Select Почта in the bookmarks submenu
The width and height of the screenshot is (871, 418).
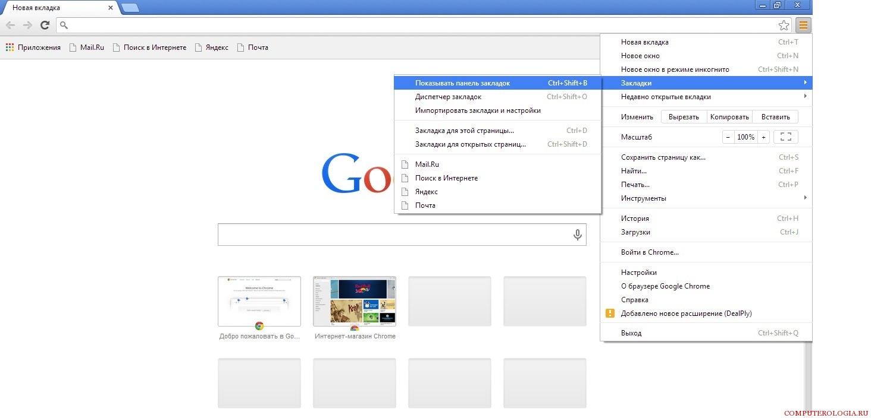(498, 205)
